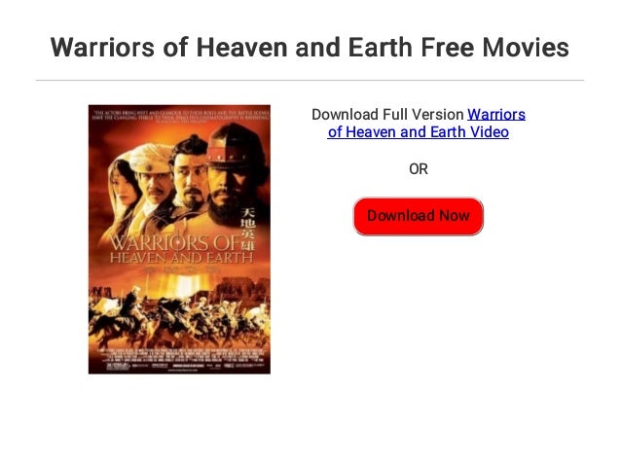Click the Download Full Version label text
Screen dimensions: 621x466
(x=387, y=115)
